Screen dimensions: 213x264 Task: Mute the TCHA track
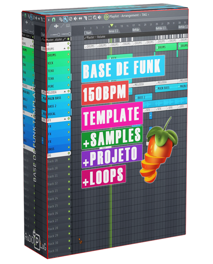click(68, 77)
